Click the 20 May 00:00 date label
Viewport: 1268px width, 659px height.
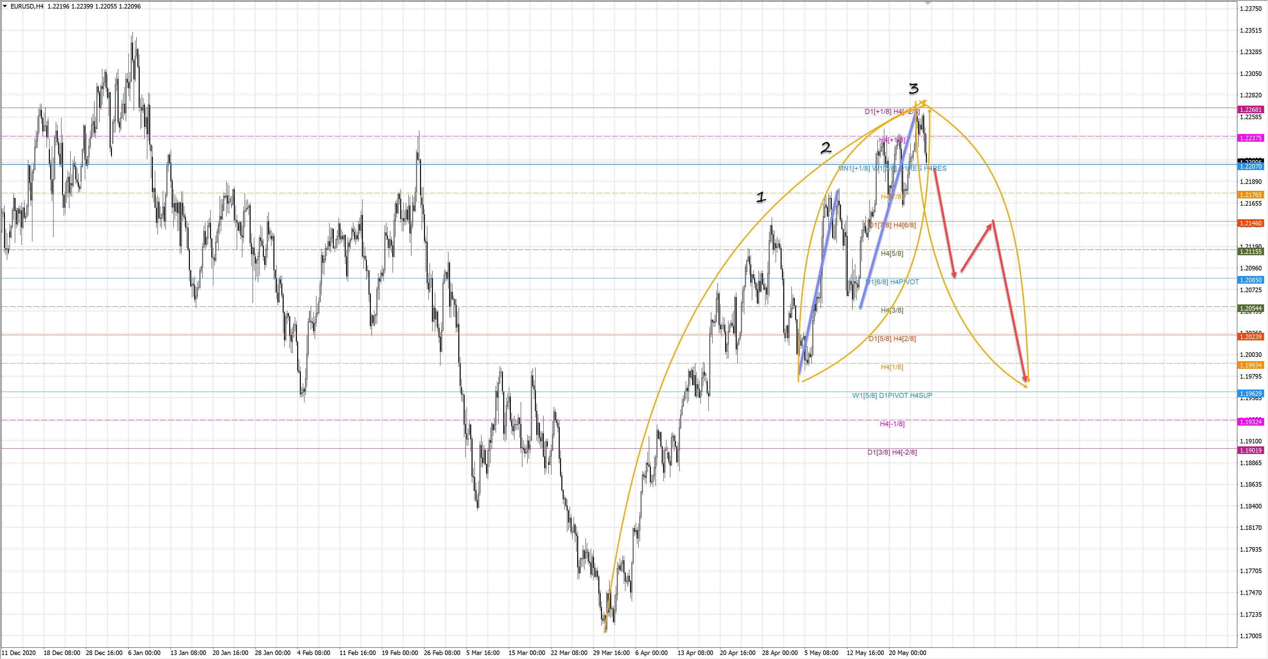tap(907, 653)
